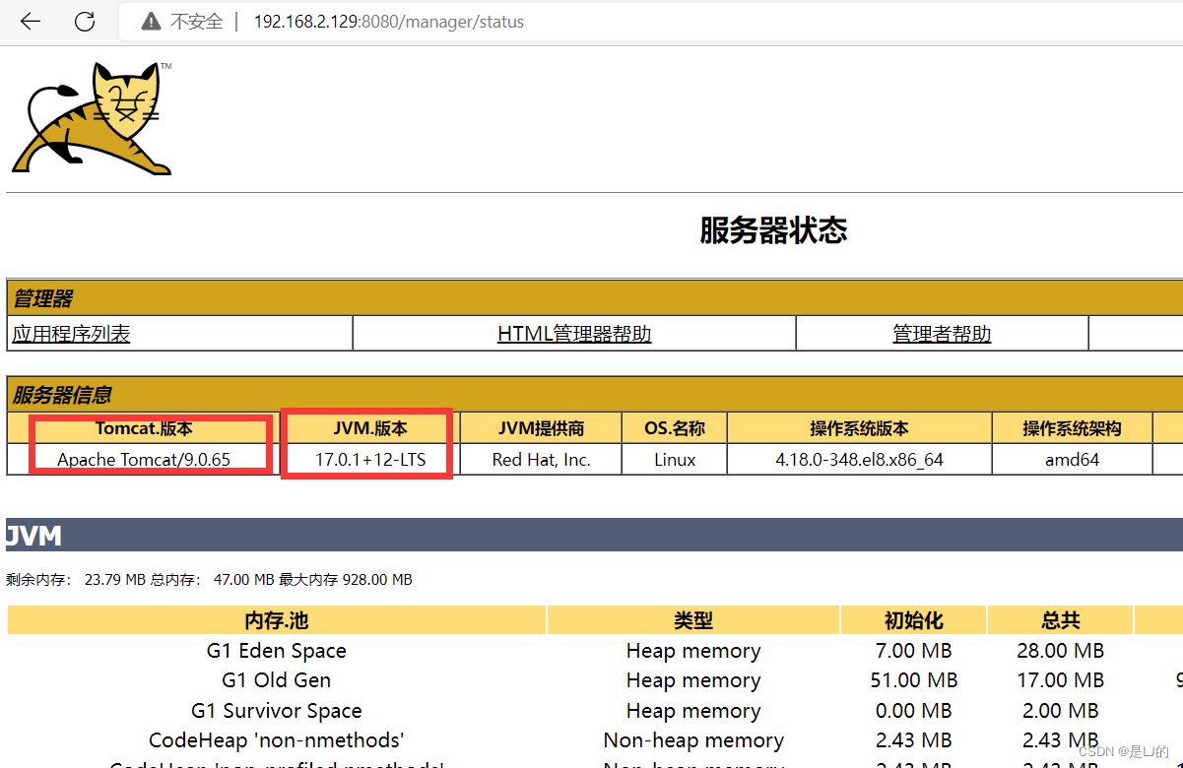The image size is (1183, 768).
Task: Open 管理者帮助 link
Action: tap(942, 334)
